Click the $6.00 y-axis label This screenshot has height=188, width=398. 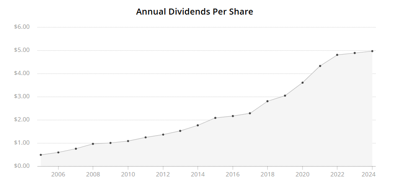(22, 27)
